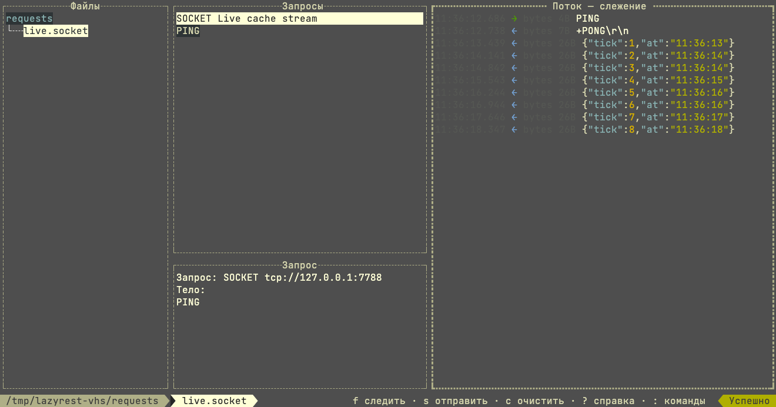Click '? справка' help hint

pyautogui.click(x=608, y=401)
